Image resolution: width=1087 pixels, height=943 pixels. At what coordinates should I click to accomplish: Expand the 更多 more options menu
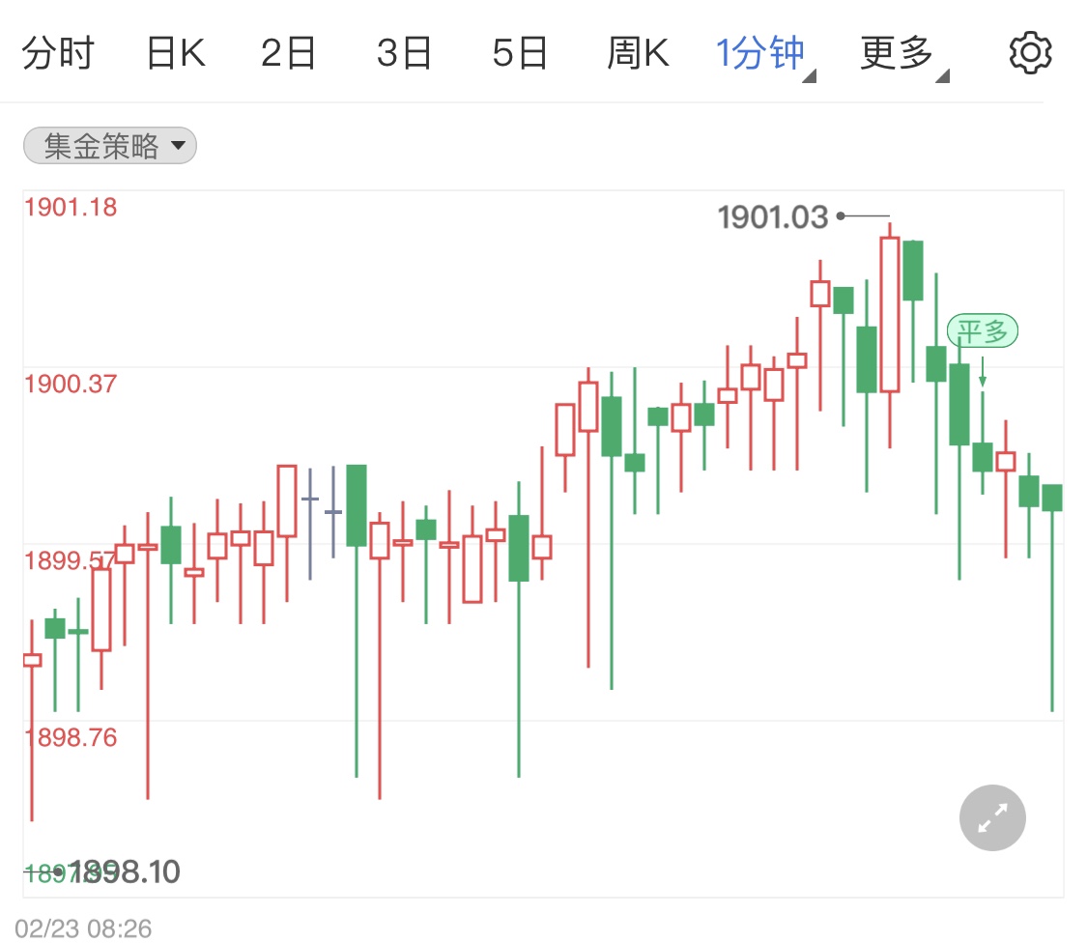900,53
